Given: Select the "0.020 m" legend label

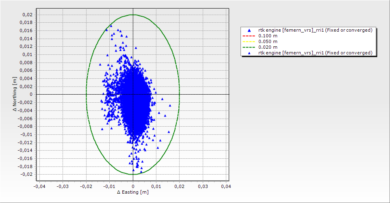Looking at the screenshot, I should click(268, 47).
